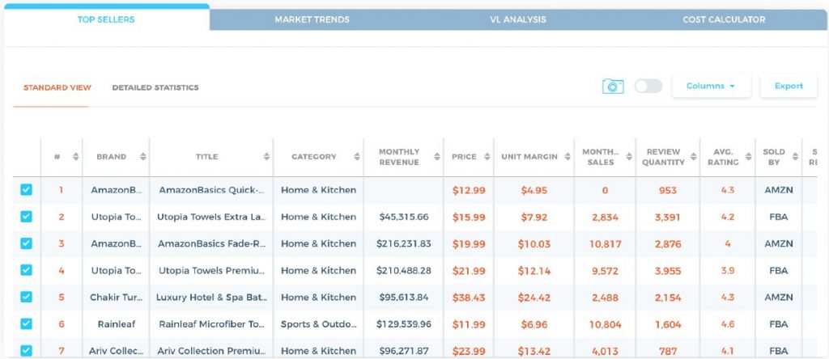829x359 pixels.
Task: Click the Rainleaf brand cell
Action: pyautogui.click(x=117, y=324)
